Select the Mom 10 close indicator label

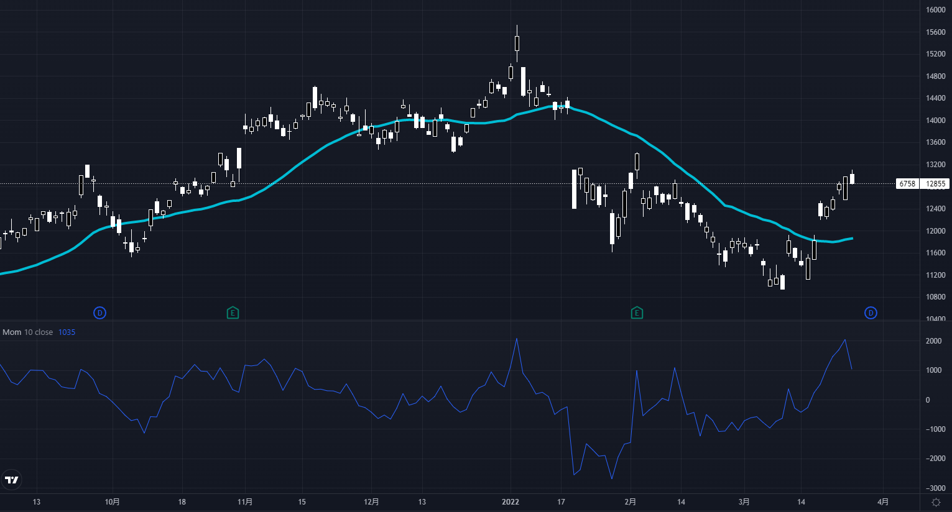pyautogui.click(x=27, y=332)
